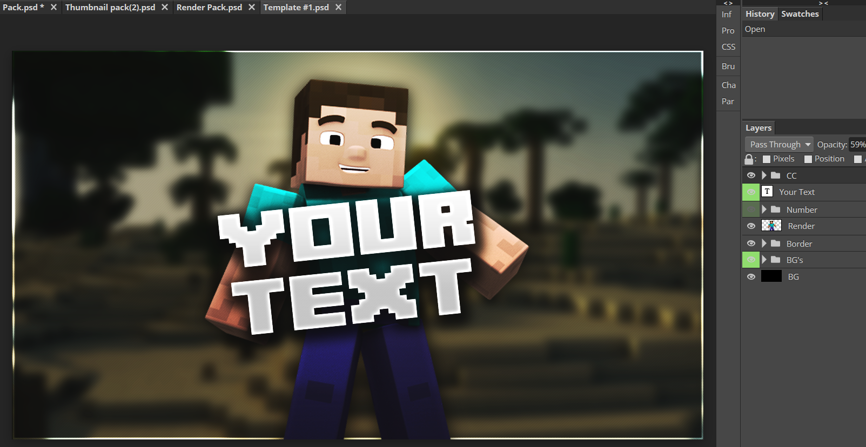Select the BG layer name

click(x=793, y=277)
